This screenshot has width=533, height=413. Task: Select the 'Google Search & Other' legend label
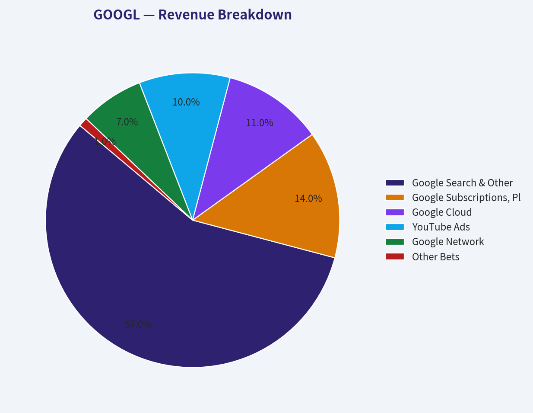(462, 183)
